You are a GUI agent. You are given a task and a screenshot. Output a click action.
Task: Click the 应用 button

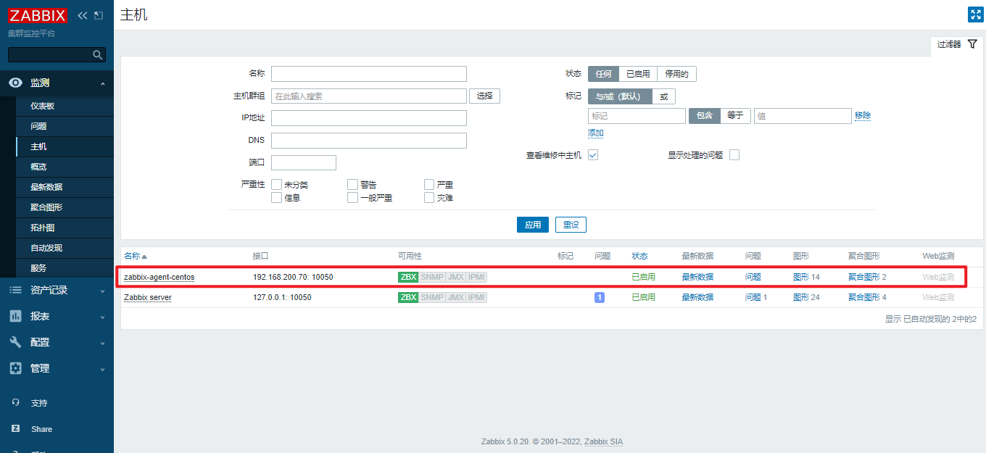(x=533, y=225)
